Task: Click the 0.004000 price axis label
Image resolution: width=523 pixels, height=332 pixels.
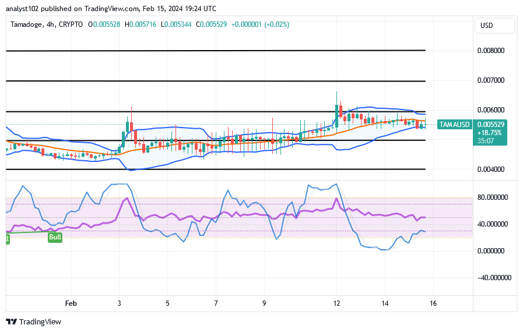Action: point(491,169)
